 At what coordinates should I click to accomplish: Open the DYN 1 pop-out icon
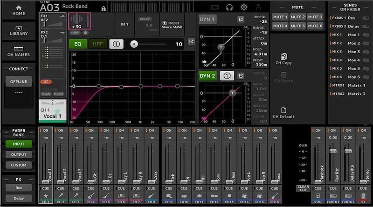click(x=241, y=19)
